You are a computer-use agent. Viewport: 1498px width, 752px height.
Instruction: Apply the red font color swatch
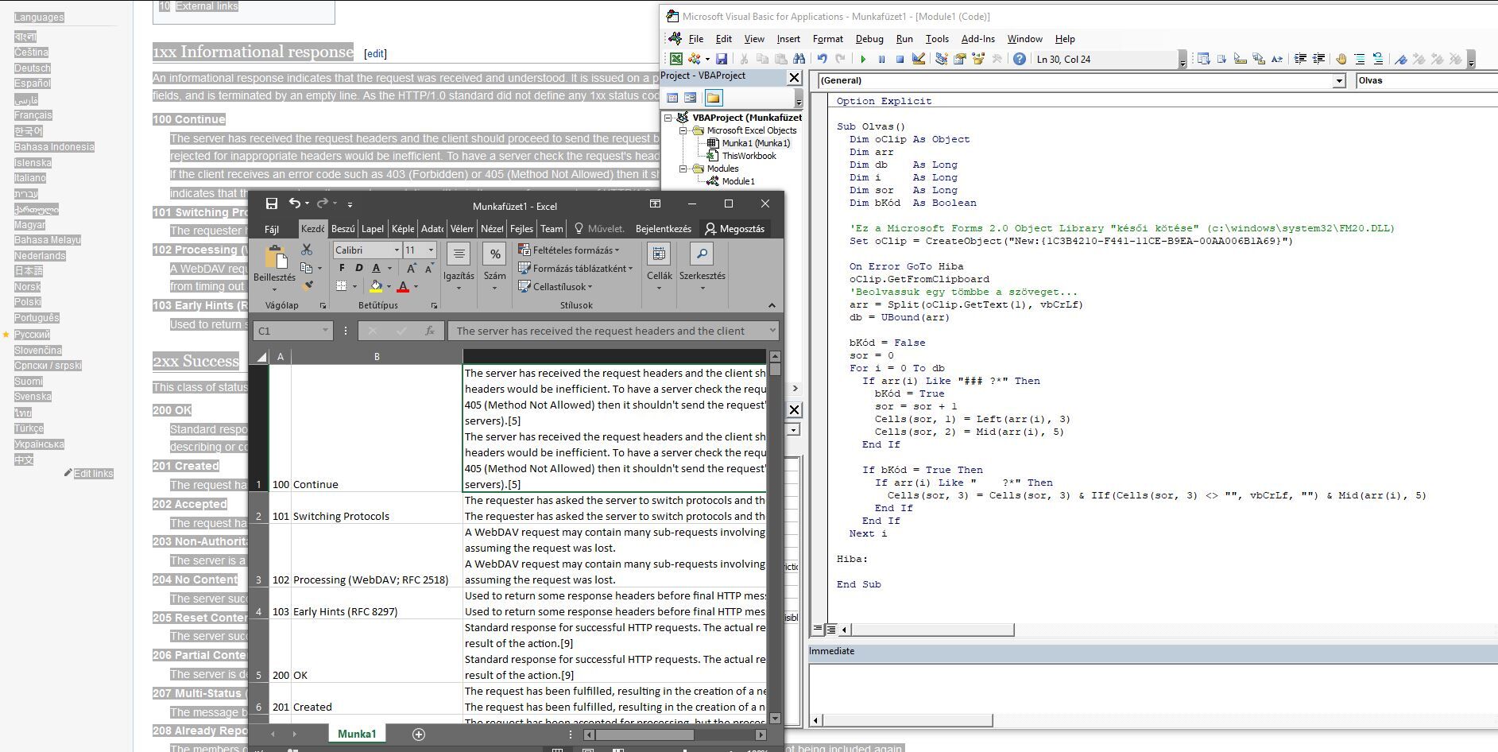point(404,286)
